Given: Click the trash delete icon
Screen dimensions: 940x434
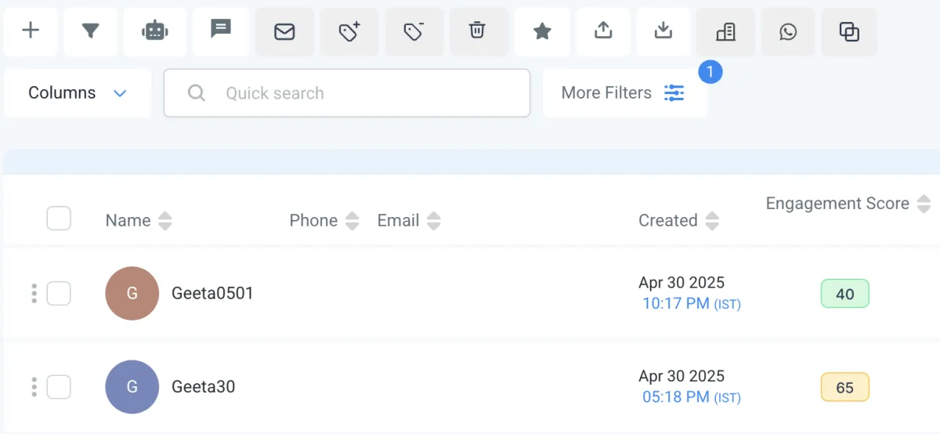Looking at the screenshot, I should click(x=477, y=31).
